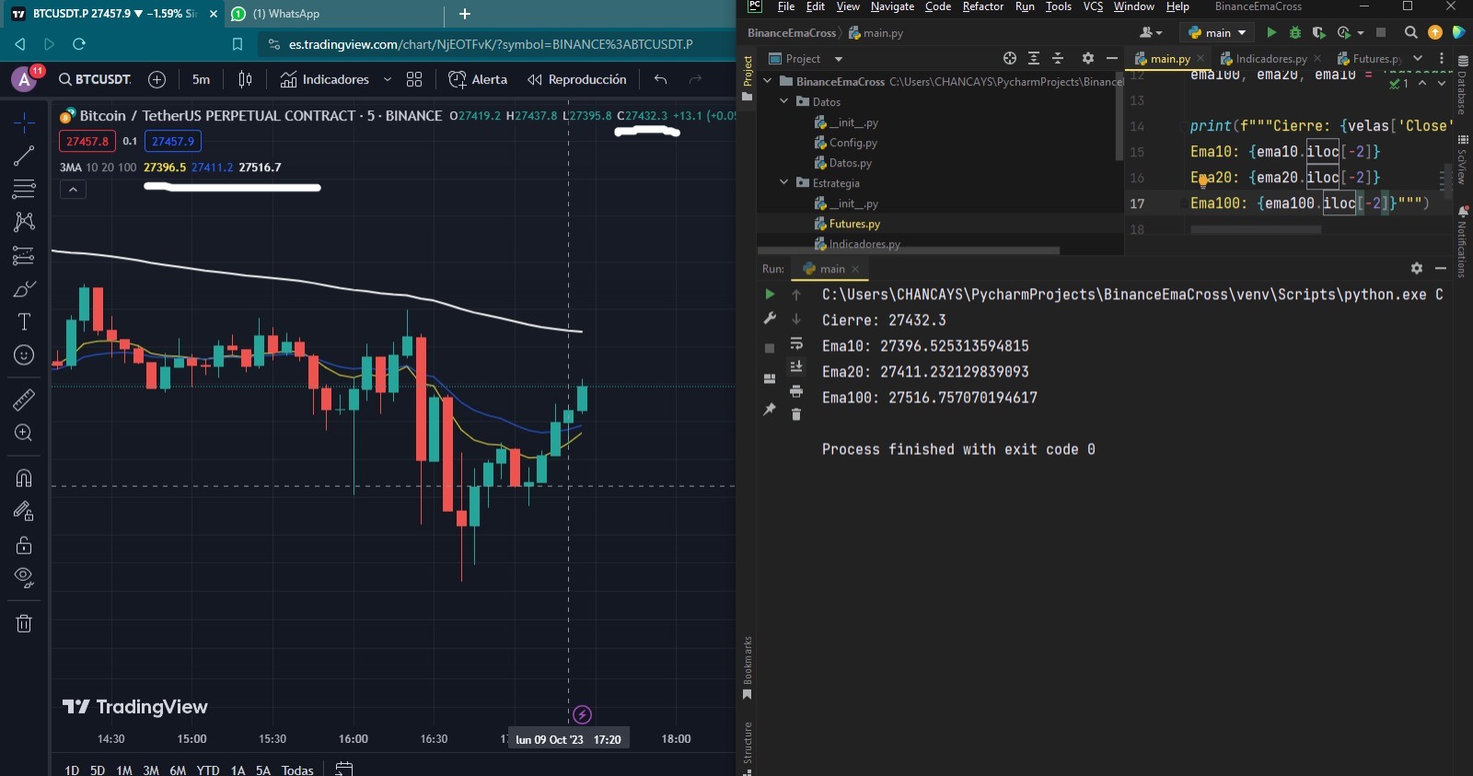
Task: Open the emoji icons tool
Action: (24, 355)
